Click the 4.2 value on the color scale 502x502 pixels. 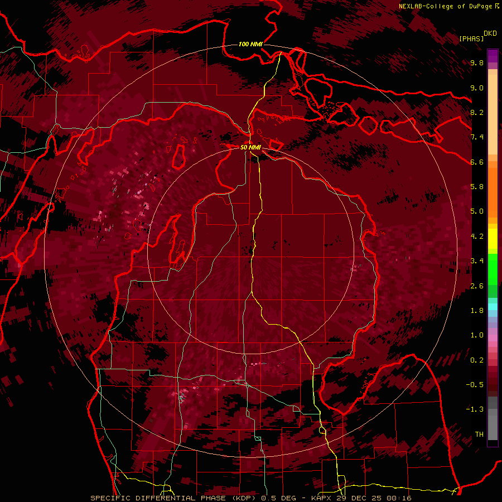point(477,236)
